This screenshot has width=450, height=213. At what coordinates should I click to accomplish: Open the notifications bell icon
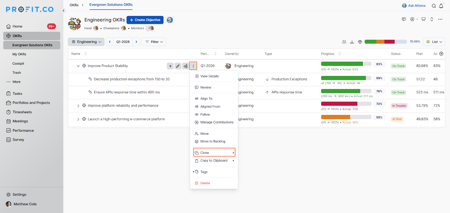441,6
